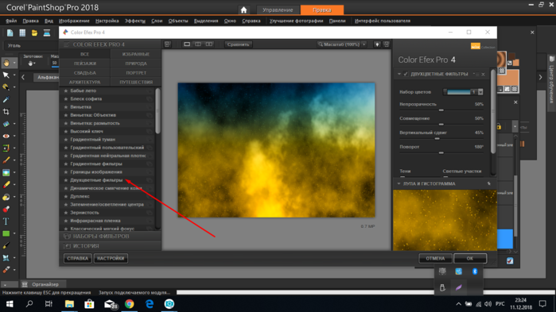Screen dimensions: 556x312
Task: Open Microsoft Edge from taskbar
Action: tap(150, 304)
